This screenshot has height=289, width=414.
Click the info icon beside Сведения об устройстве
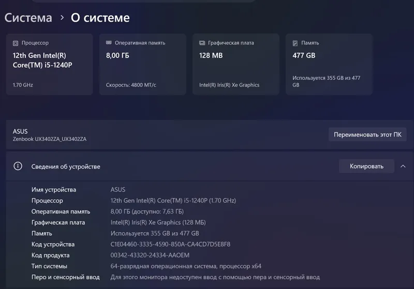(x=18, y=166)
